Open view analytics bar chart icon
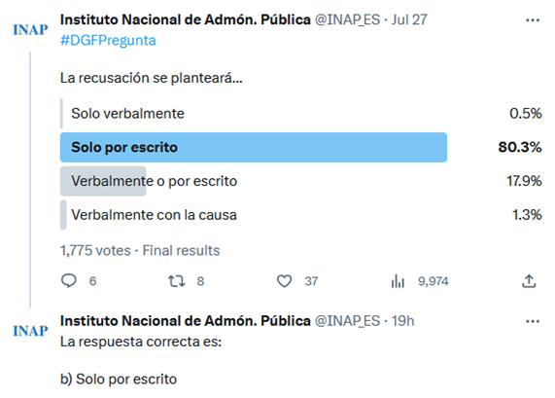555x398 pixels. point(398,281)
